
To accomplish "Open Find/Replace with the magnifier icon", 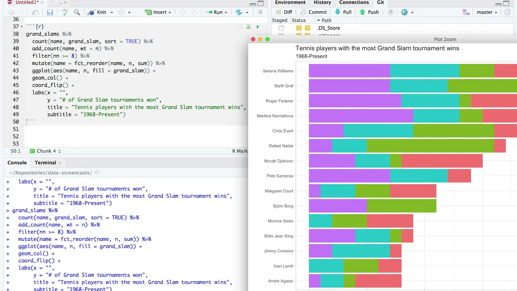I will point(77,12).
